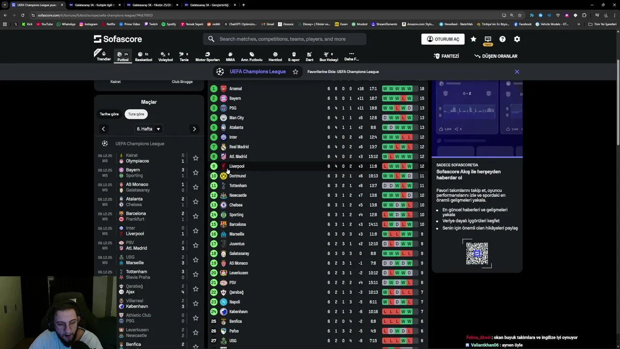The image size is (620, 349).
Task: Expand the Daha F... more sports menu
Action: coord(351,56)
